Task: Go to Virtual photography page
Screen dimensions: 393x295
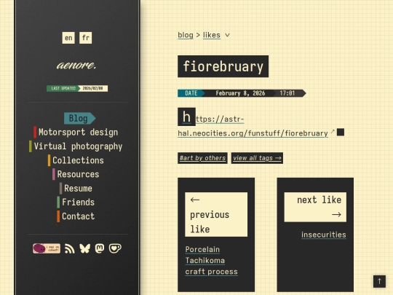Action: pos(76,146)
